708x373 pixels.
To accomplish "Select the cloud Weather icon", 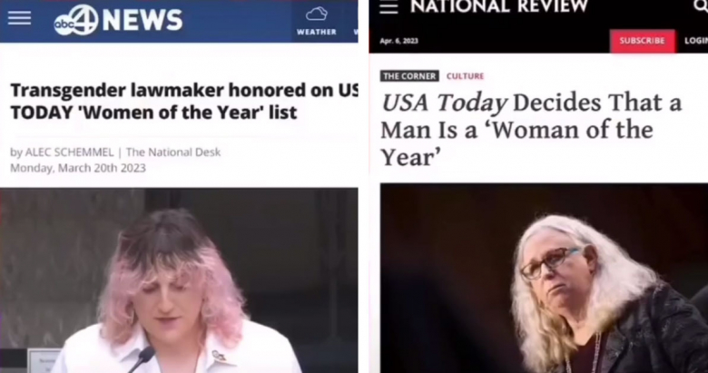I will click(x=316, y=14).
